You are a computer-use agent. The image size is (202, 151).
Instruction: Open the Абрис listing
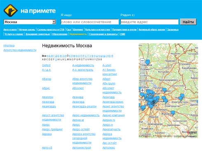pyautogui.click(x=46, y=88)
